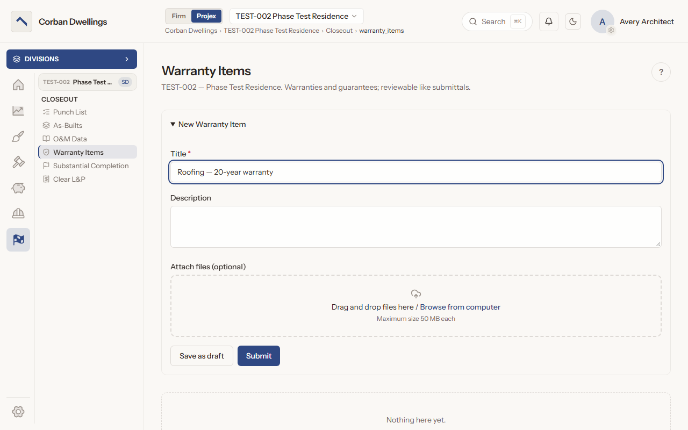Open the TEST-002 Phase Test Residence project dropdown
The height and width of the screenshot is (430, 688).
click(x=297, y=16)
